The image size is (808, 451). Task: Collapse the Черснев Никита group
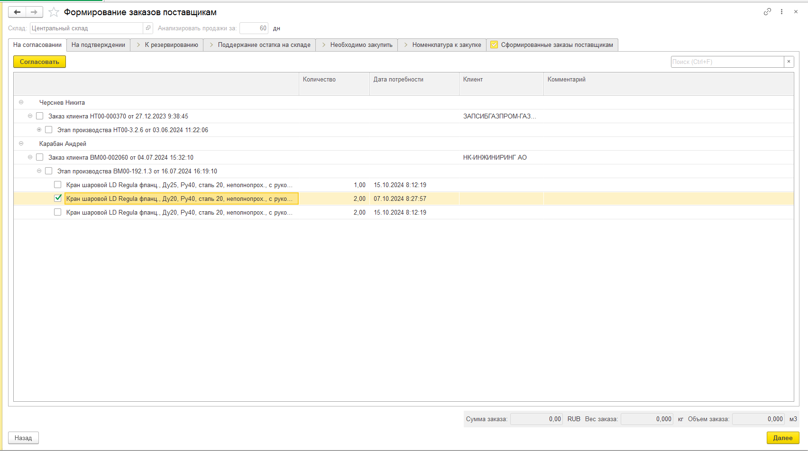[x=21, y=102]
